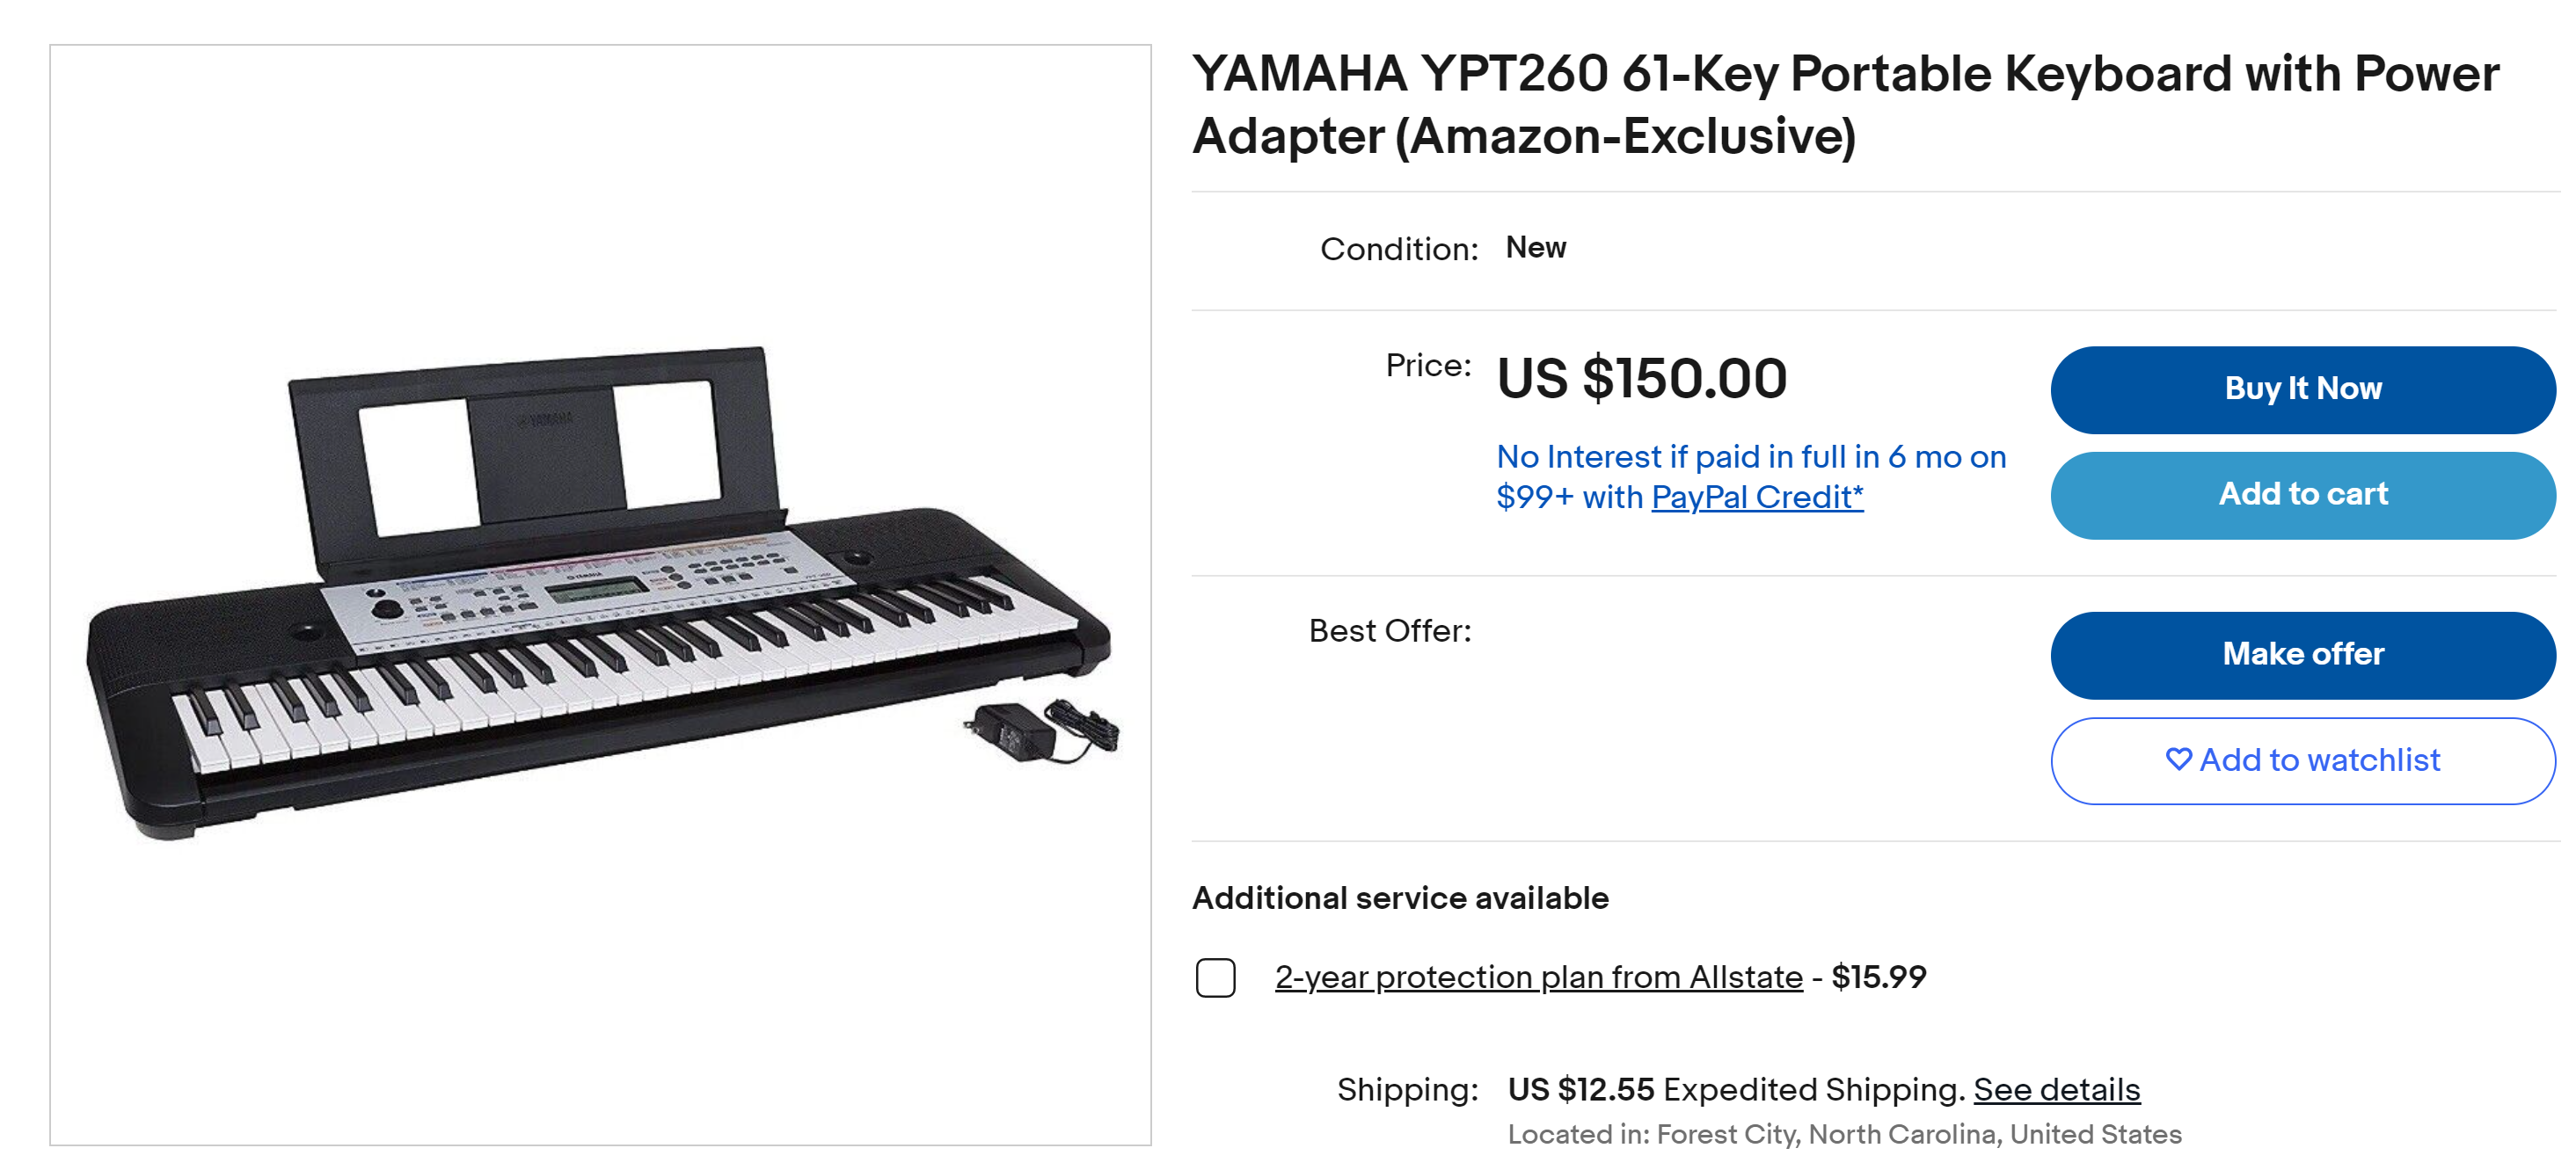Click the YAMAHA YPT260 listing title
The height and width of the screenshot is (1170, 2576).
tap(1845, 104)
